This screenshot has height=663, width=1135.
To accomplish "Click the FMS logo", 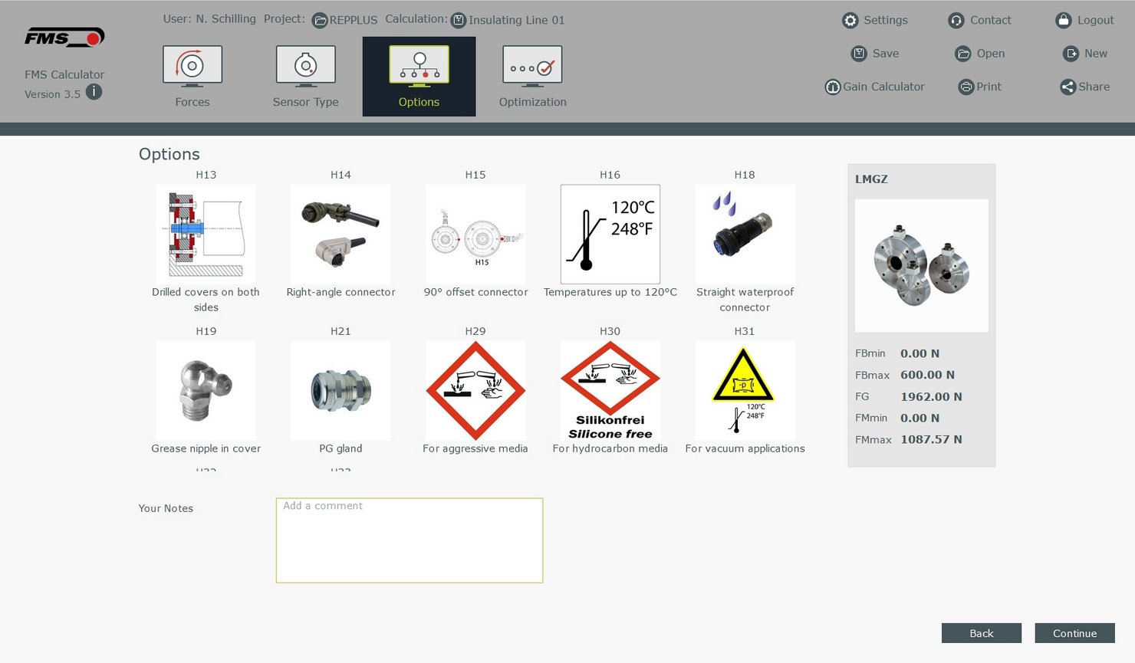I will 64,38.
